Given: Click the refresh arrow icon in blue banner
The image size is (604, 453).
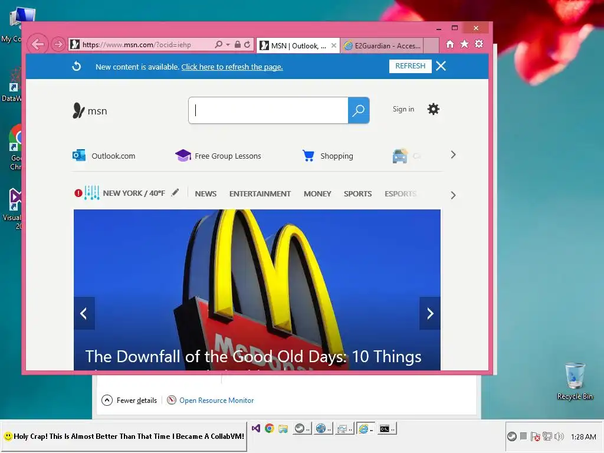Looking at the screenshot, I should point(77,66).
